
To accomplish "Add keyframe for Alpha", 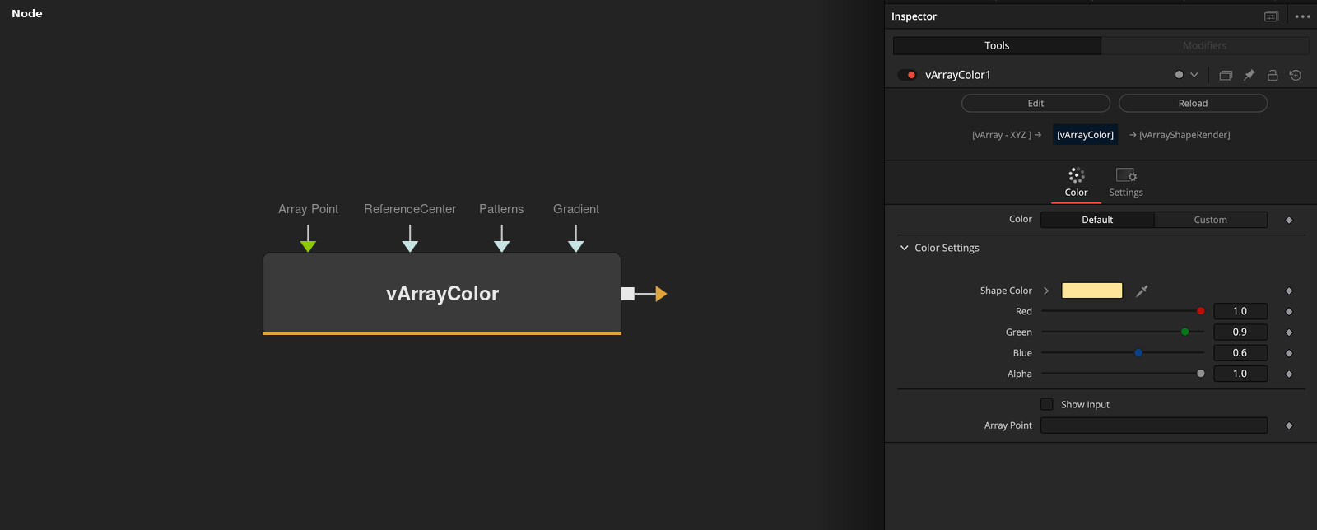I will (x=1289, y=374).
